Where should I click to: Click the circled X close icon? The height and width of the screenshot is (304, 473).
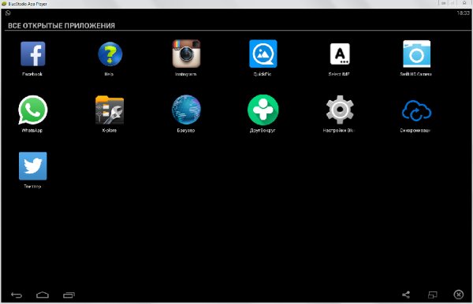[x=459, y=295]
